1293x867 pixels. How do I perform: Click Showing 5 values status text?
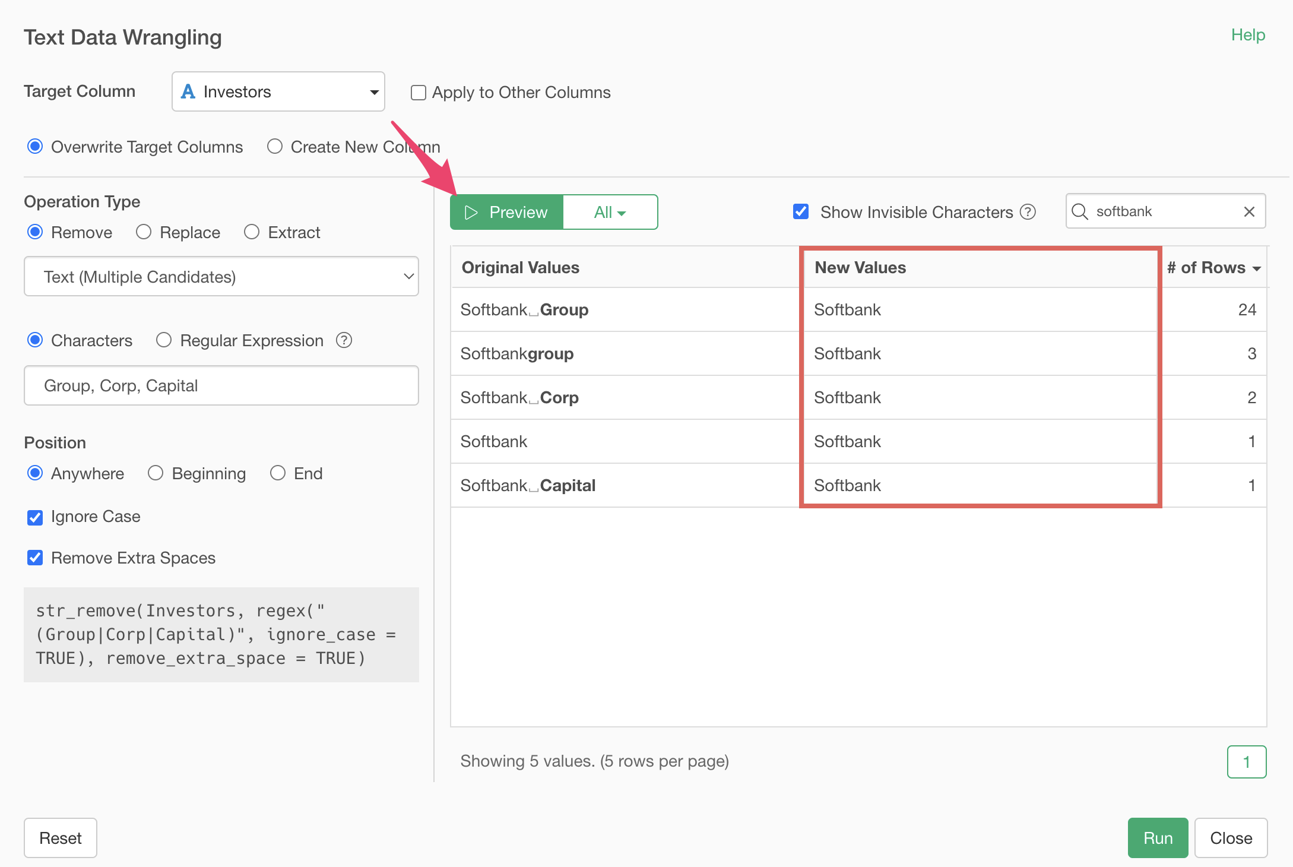pos(594,761)
